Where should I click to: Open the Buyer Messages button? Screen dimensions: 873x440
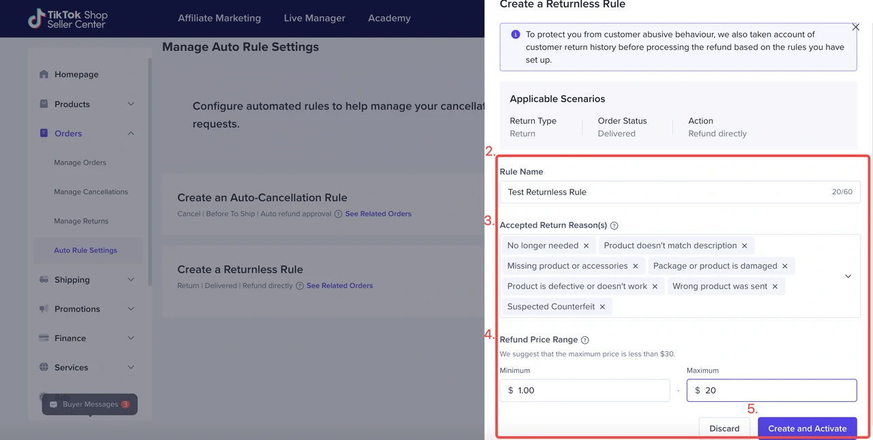(90, 405)
